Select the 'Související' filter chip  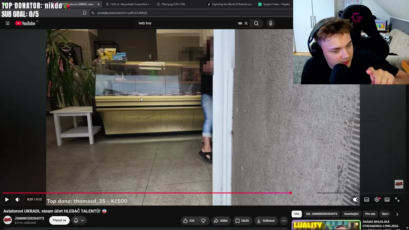pyautogui.click(x=351, y=214)
